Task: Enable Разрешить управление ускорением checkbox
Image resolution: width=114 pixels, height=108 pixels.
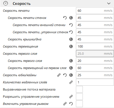Action: (79, 97)
